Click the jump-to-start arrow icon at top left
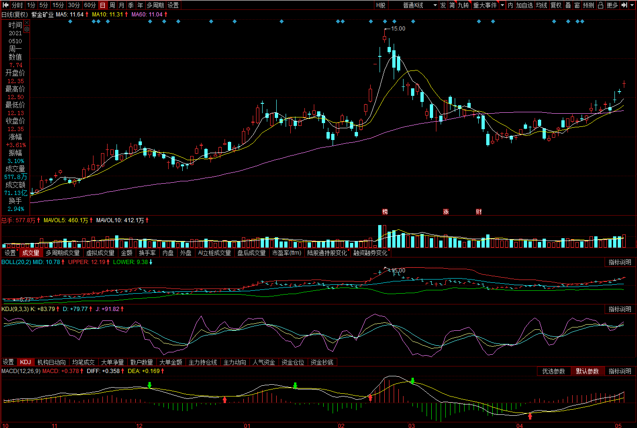The height and width of the screenshot is (428, 637). click(x=5, y=5)
